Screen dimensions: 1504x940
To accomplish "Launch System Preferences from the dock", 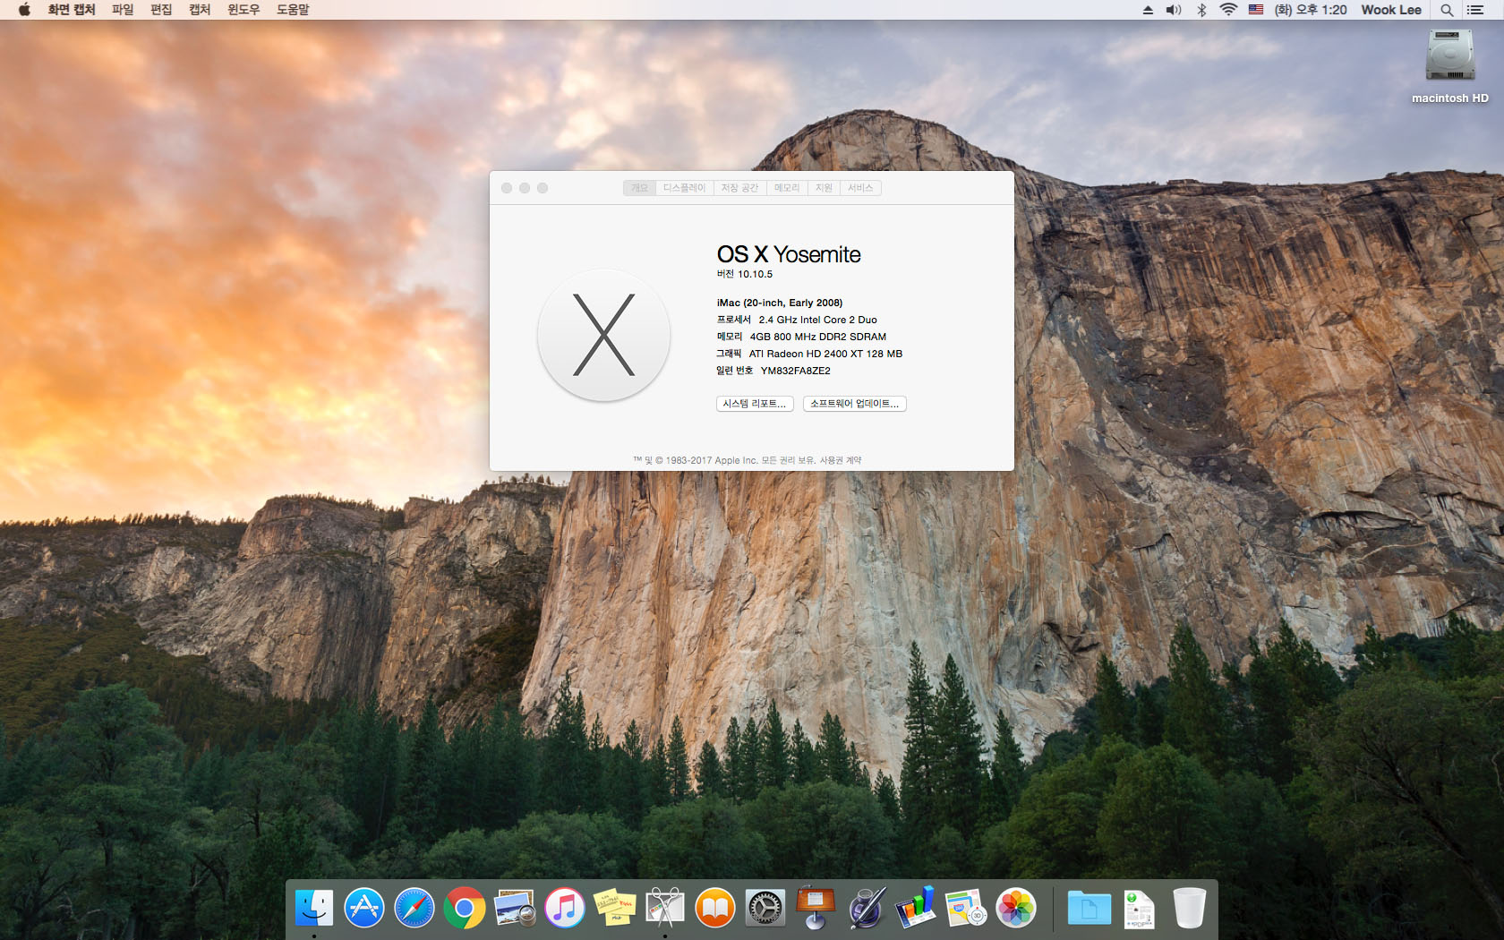I will pyautogui.click(x=765, y=909).
